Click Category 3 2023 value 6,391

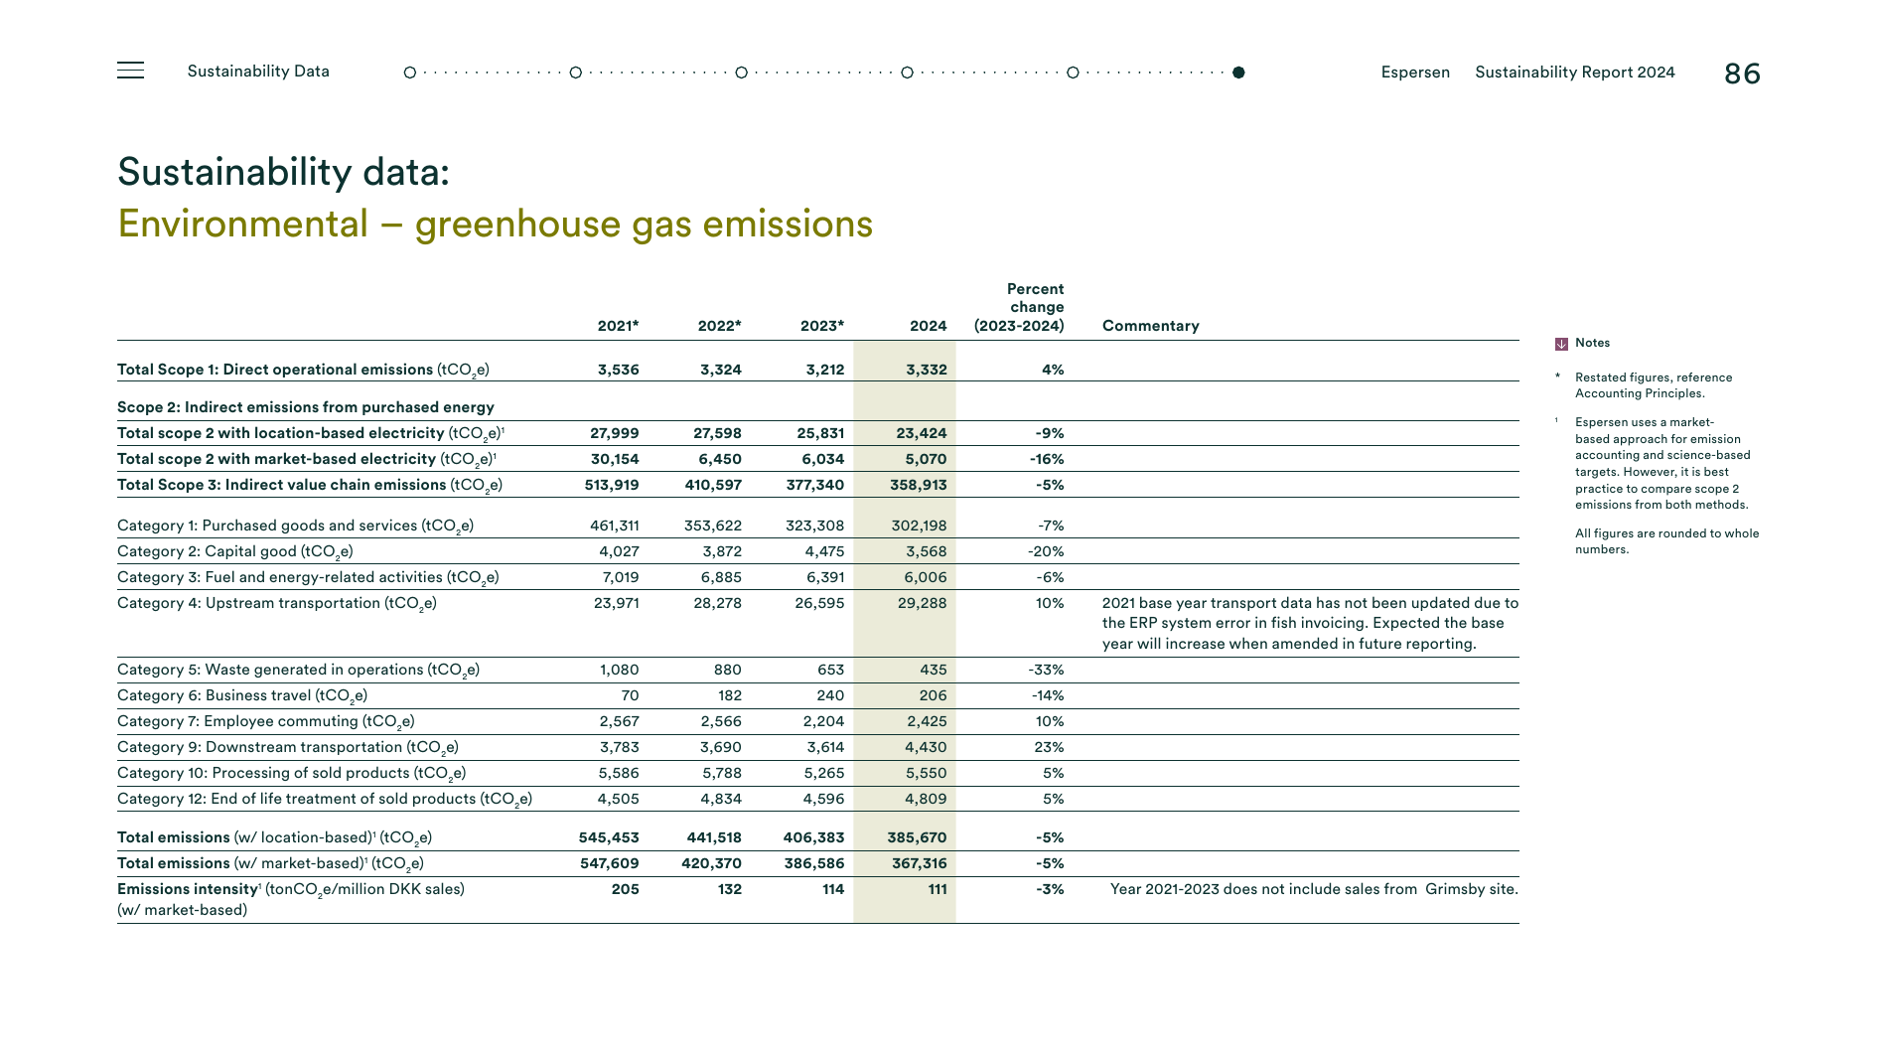[825, 577]
